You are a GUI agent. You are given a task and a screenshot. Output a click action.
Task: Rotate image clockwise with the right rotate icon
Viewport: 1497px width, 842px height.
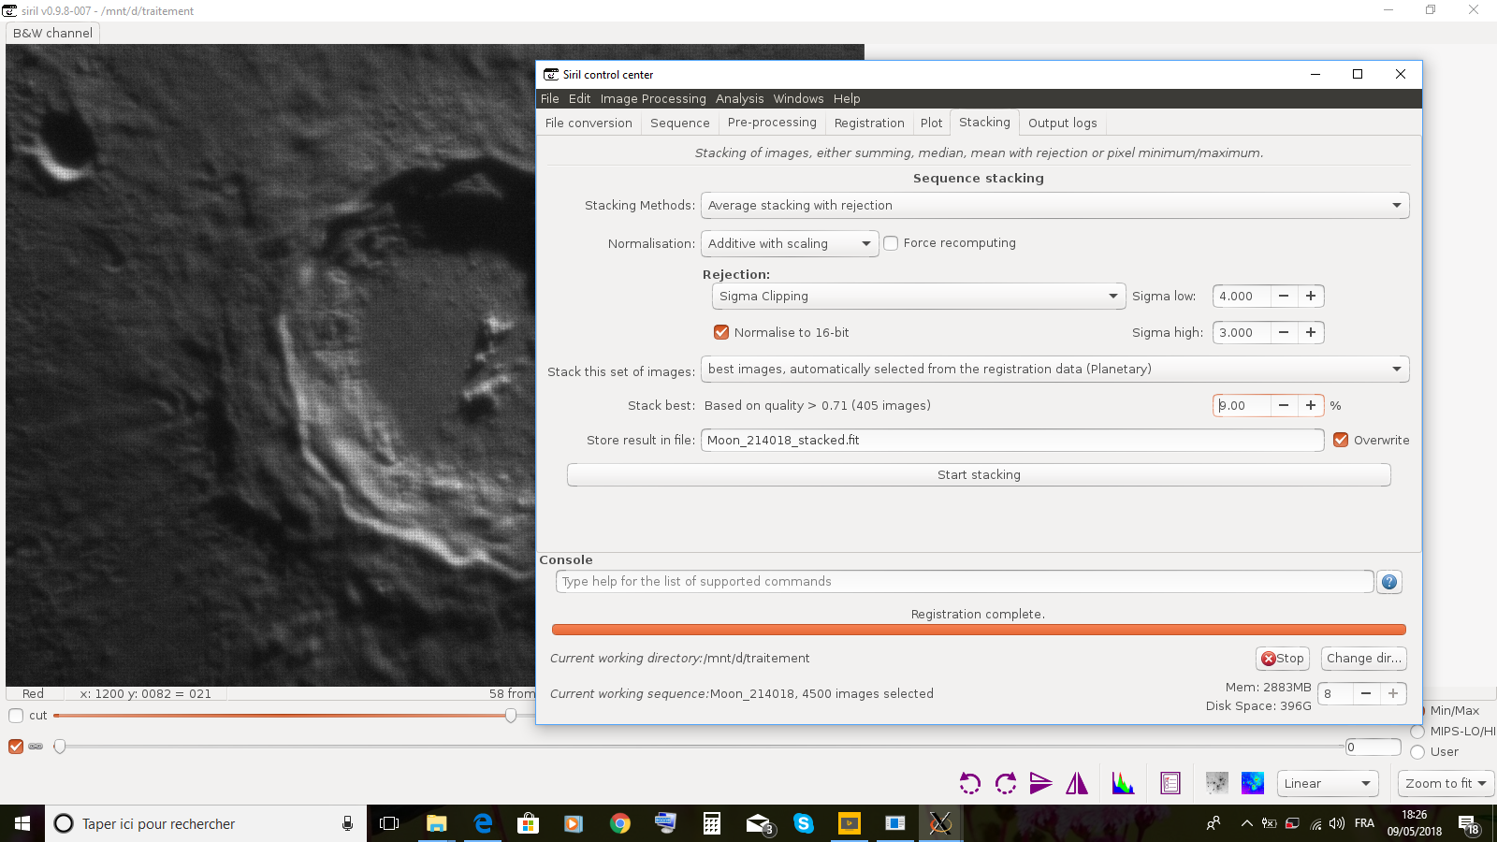(1006, 783)
